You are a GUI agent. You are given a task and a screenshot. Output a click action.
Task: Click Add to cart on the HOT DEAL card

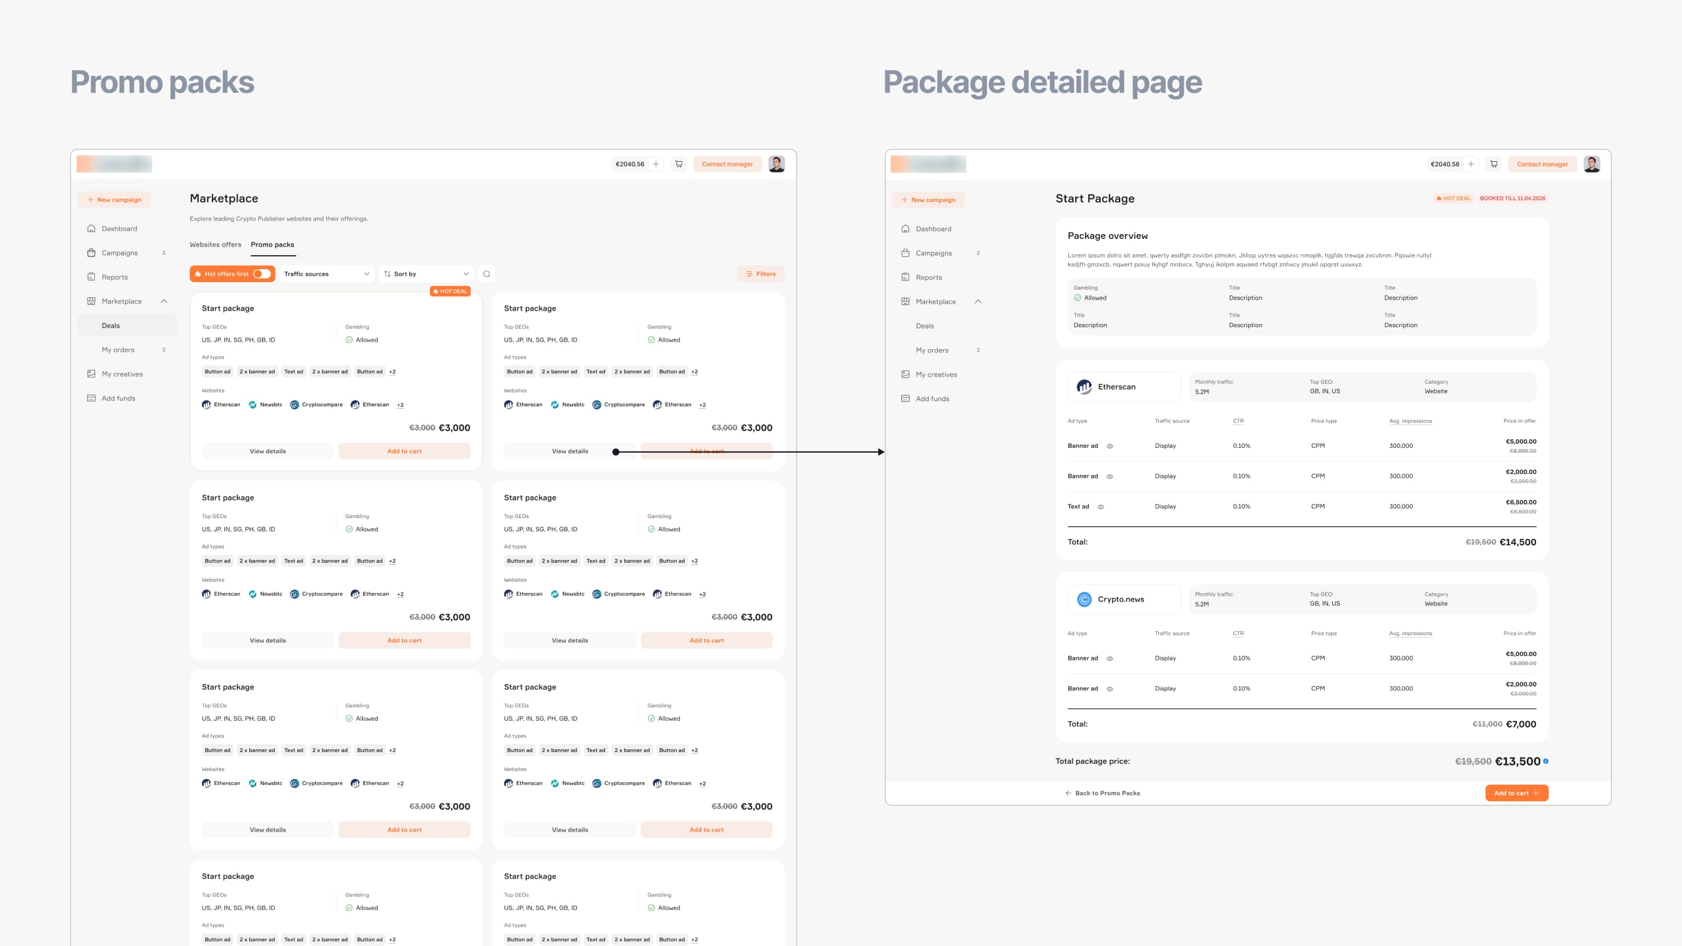click(x=404, y=451)
